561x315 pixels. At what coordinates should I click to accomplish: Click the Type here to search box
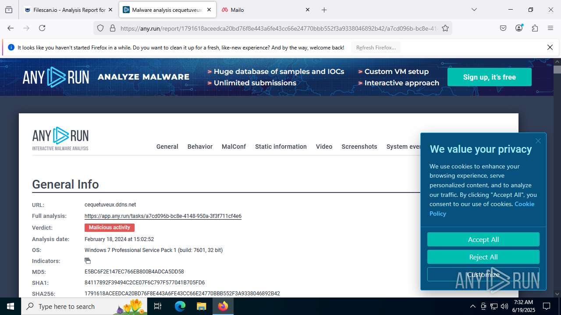(x=85, y=306)
